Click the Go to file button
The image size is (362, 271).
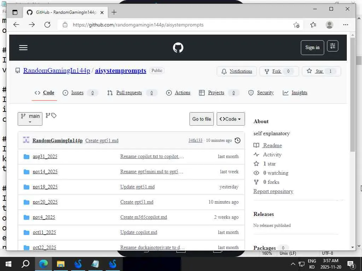point(202,119)
